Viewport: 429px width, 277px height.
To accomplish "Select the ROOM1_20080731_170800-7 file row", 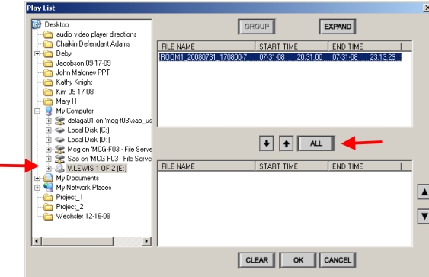I will tap(280, 57).
